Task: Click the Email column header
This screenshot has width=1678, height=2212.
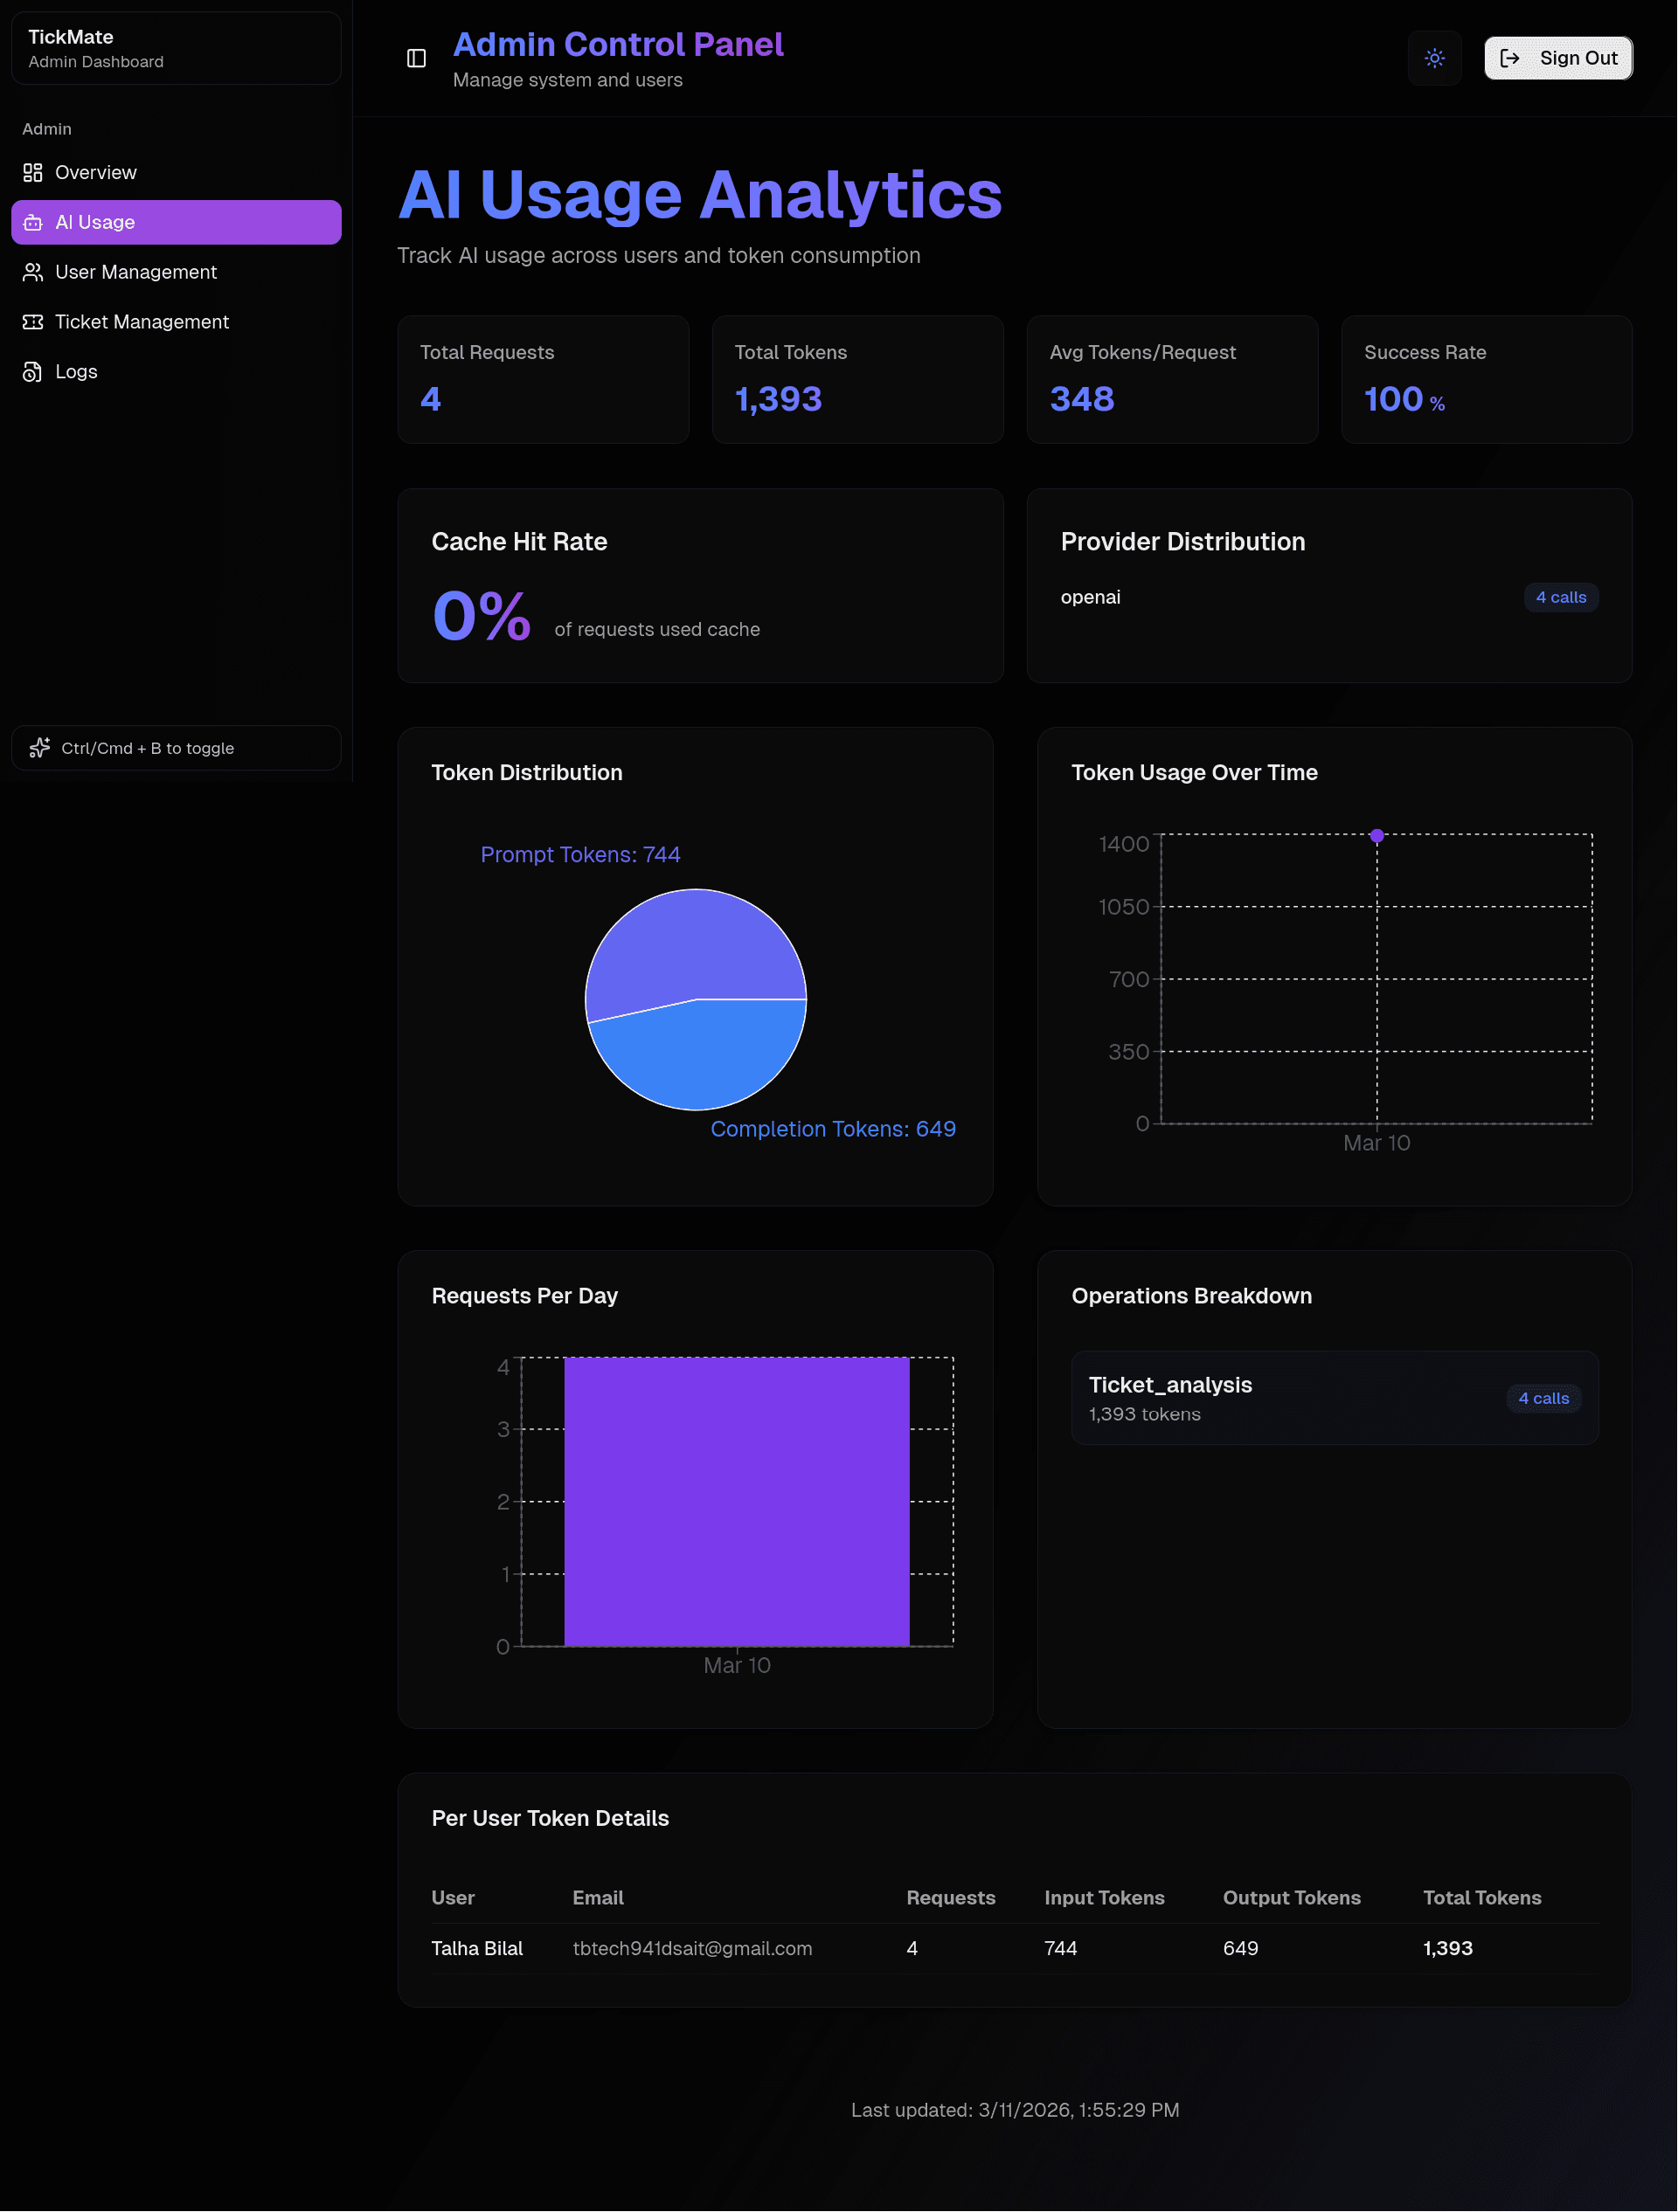Action: pos(599,1897)
